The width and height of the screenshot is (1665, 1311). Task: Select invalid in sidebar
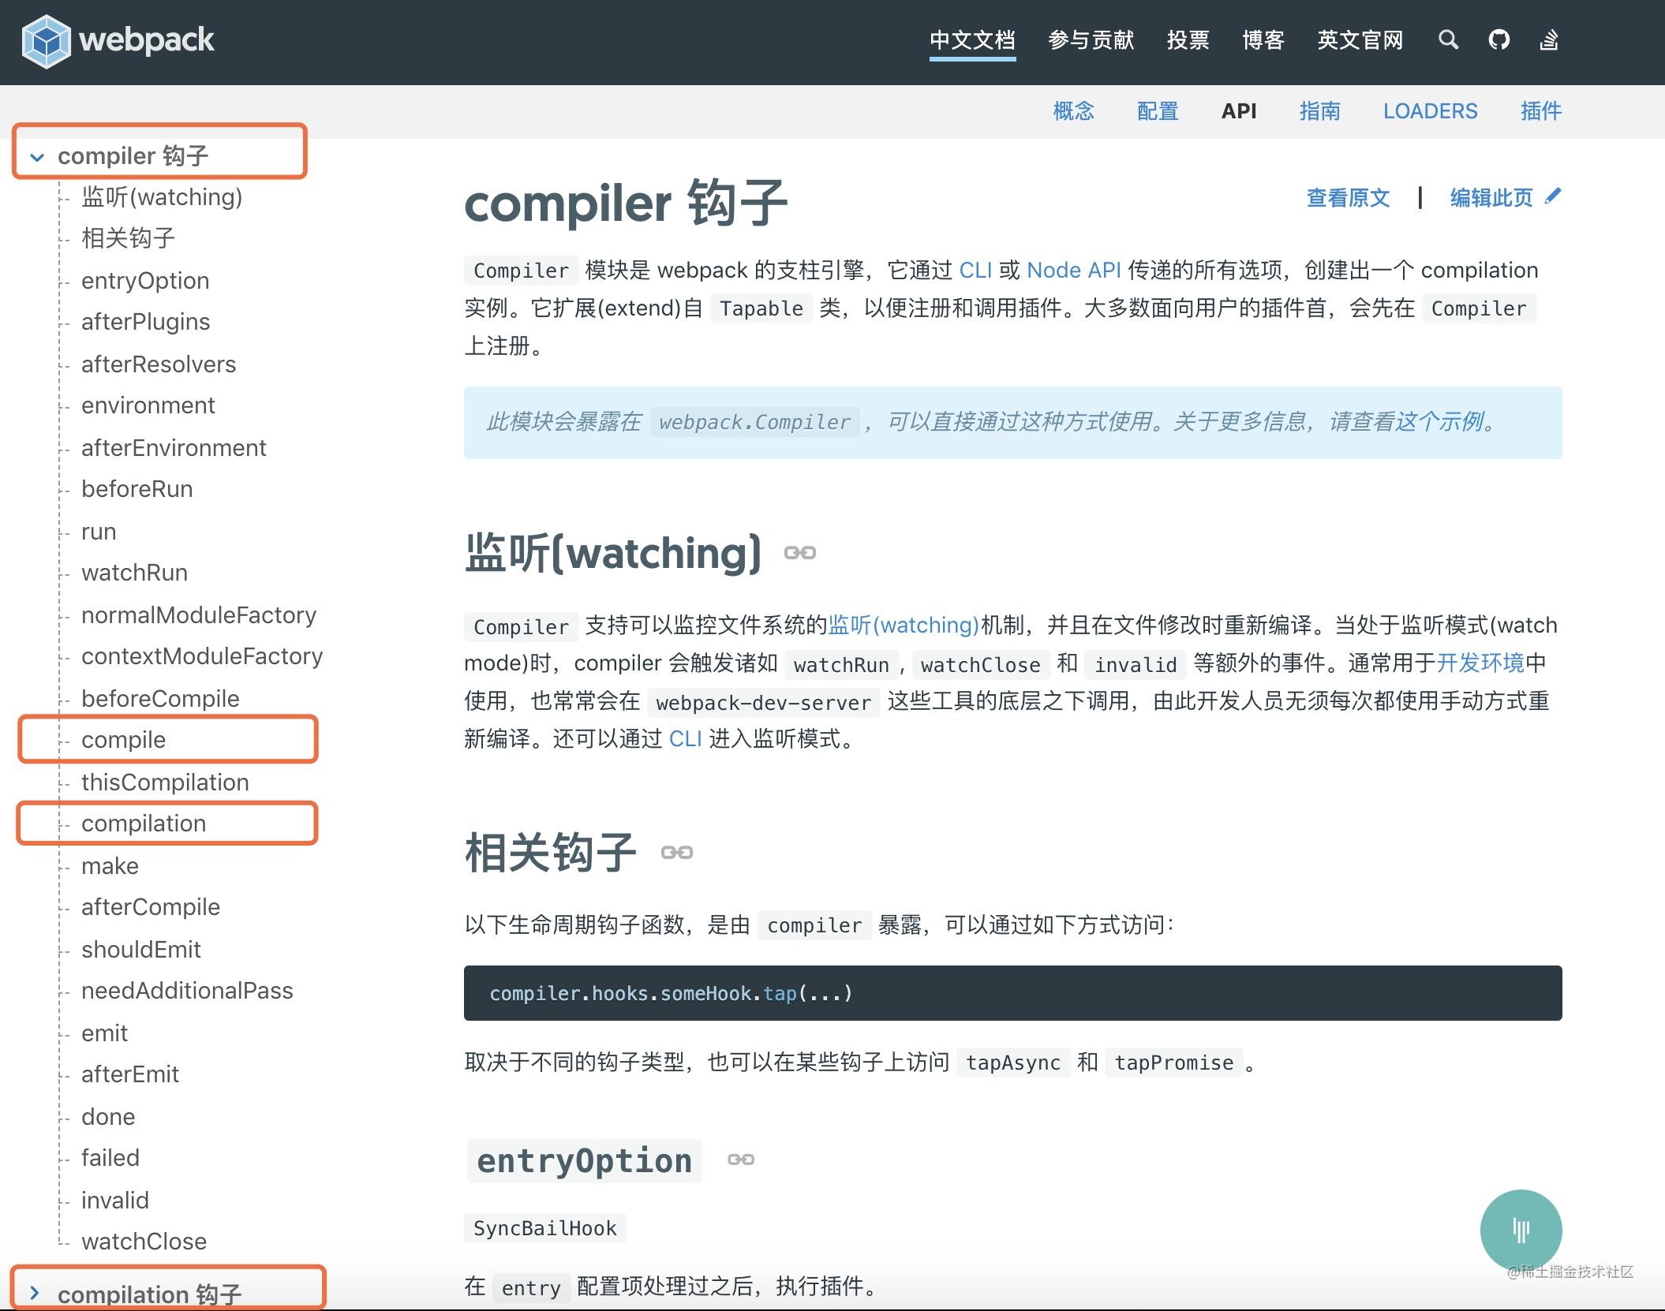coord(115,1201)
